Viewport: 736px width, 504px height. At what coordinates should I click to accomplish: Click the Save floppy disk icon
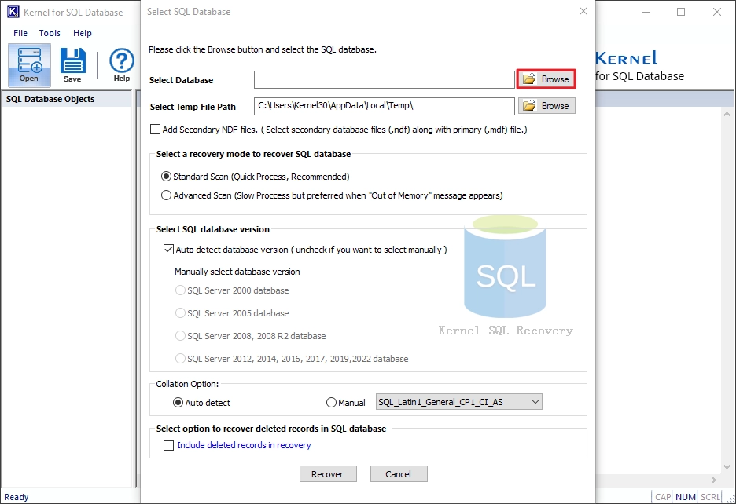(72, 65)
